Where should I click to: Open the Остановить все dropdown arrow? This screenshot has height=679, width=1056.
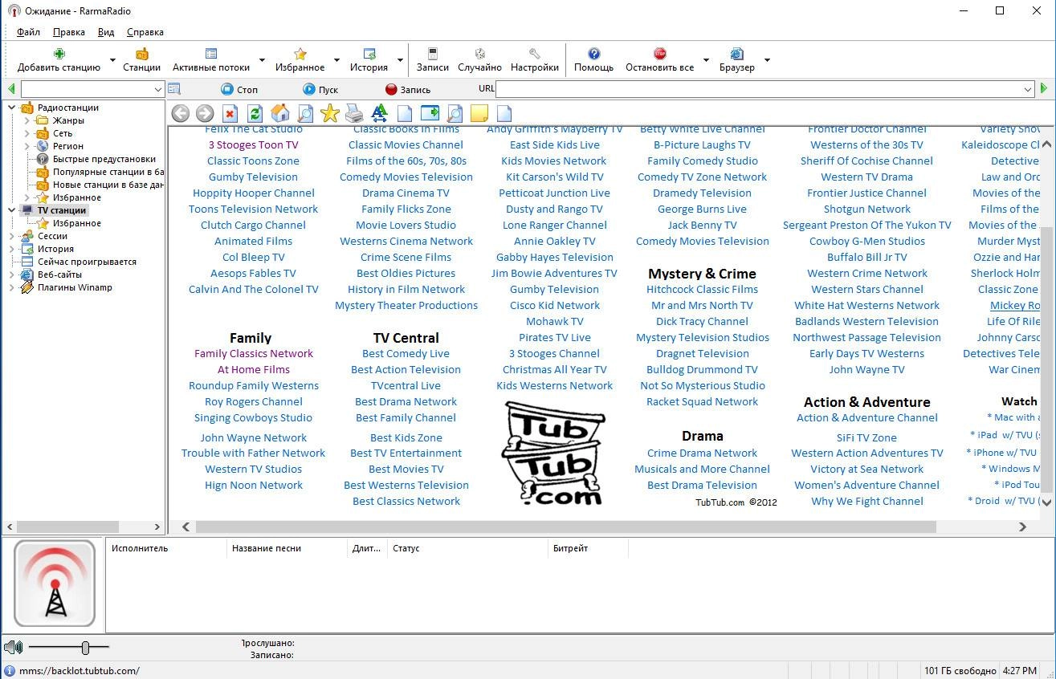point(706,60)
